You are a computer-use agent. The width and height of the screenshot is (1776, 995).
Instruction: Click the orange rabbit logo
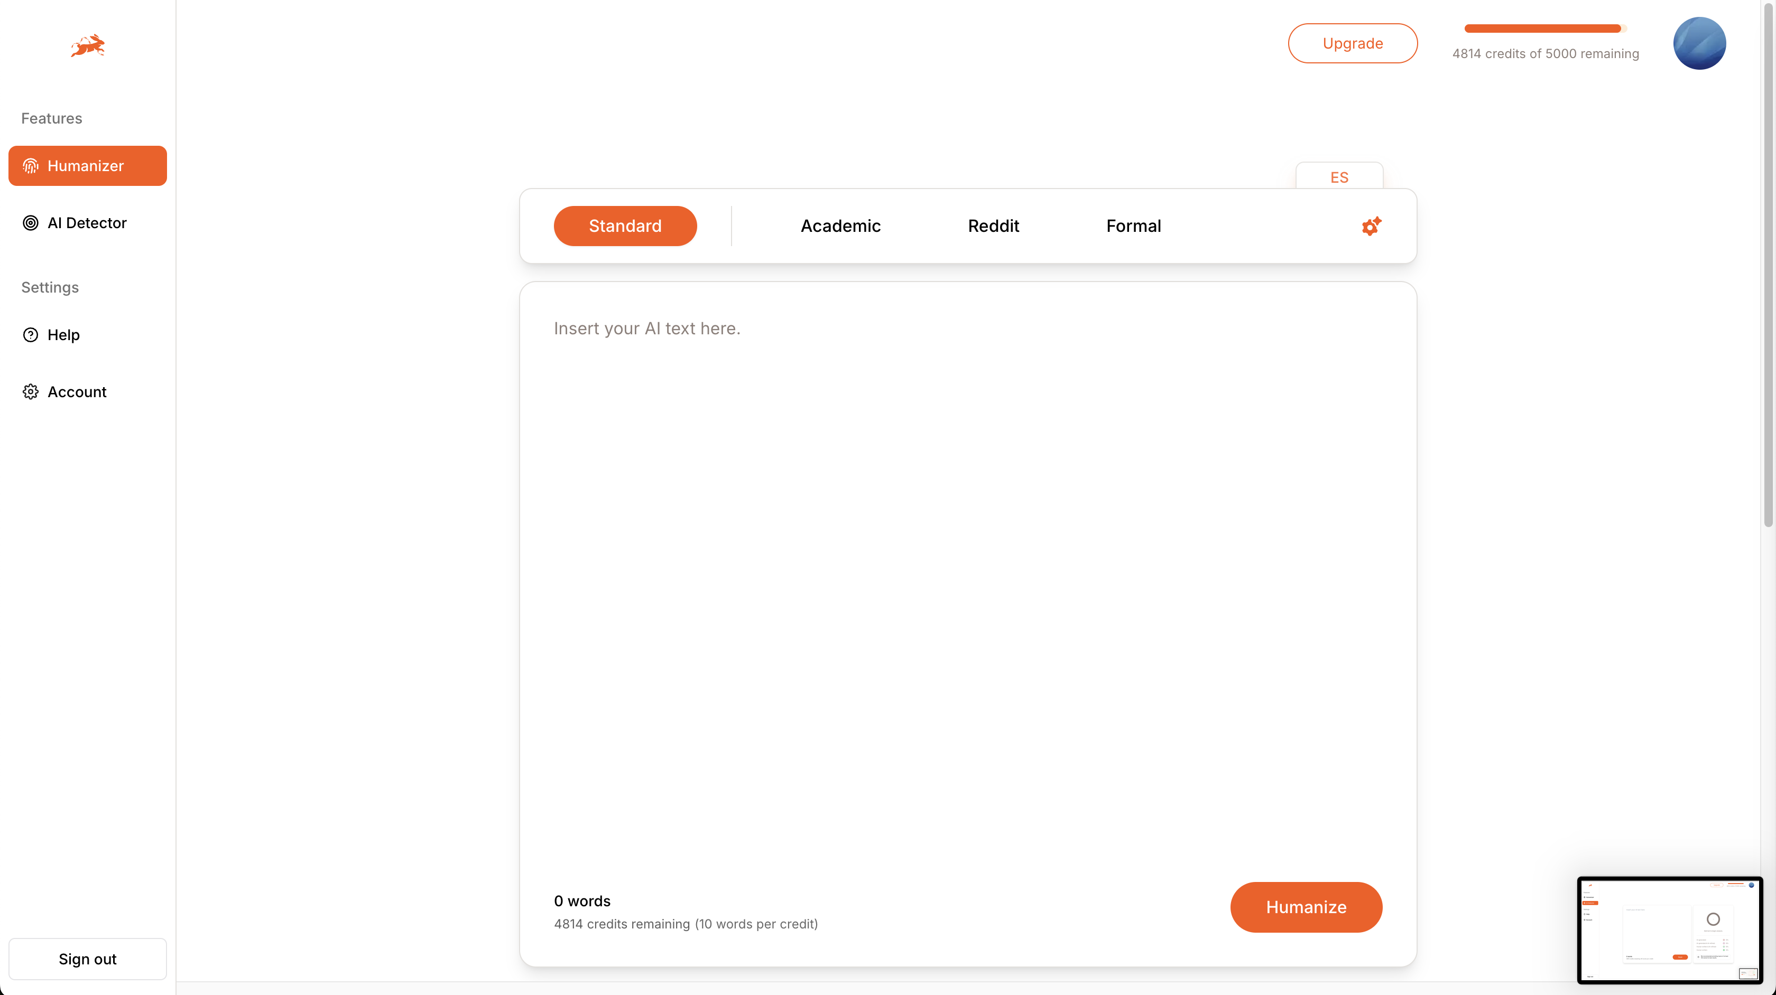[88, 45]
